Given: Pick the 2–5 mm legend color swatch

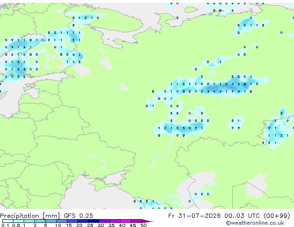Looking at the screenshot, I should pyautogui.click(x=40, y=221).
